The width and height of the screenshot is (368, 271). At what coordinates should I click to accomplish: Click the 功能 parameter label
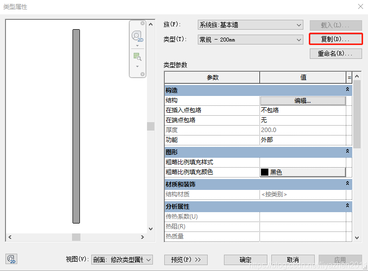tap(172, 140)
